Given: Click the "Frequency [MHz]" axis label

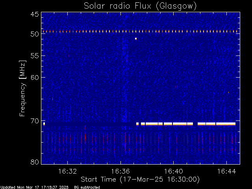Looking at the screenshot, I should click(x=22, y=88).
